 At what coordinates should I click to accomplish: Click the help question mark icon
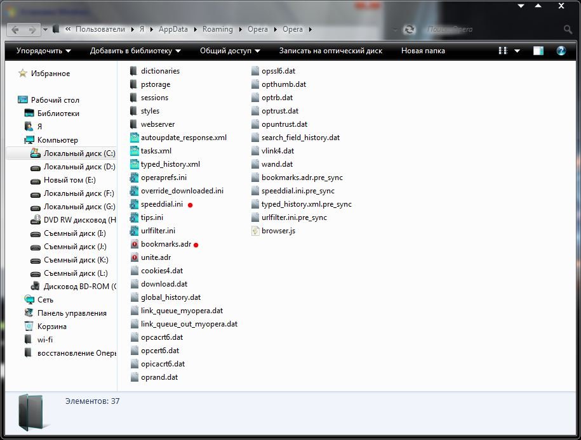561,51
